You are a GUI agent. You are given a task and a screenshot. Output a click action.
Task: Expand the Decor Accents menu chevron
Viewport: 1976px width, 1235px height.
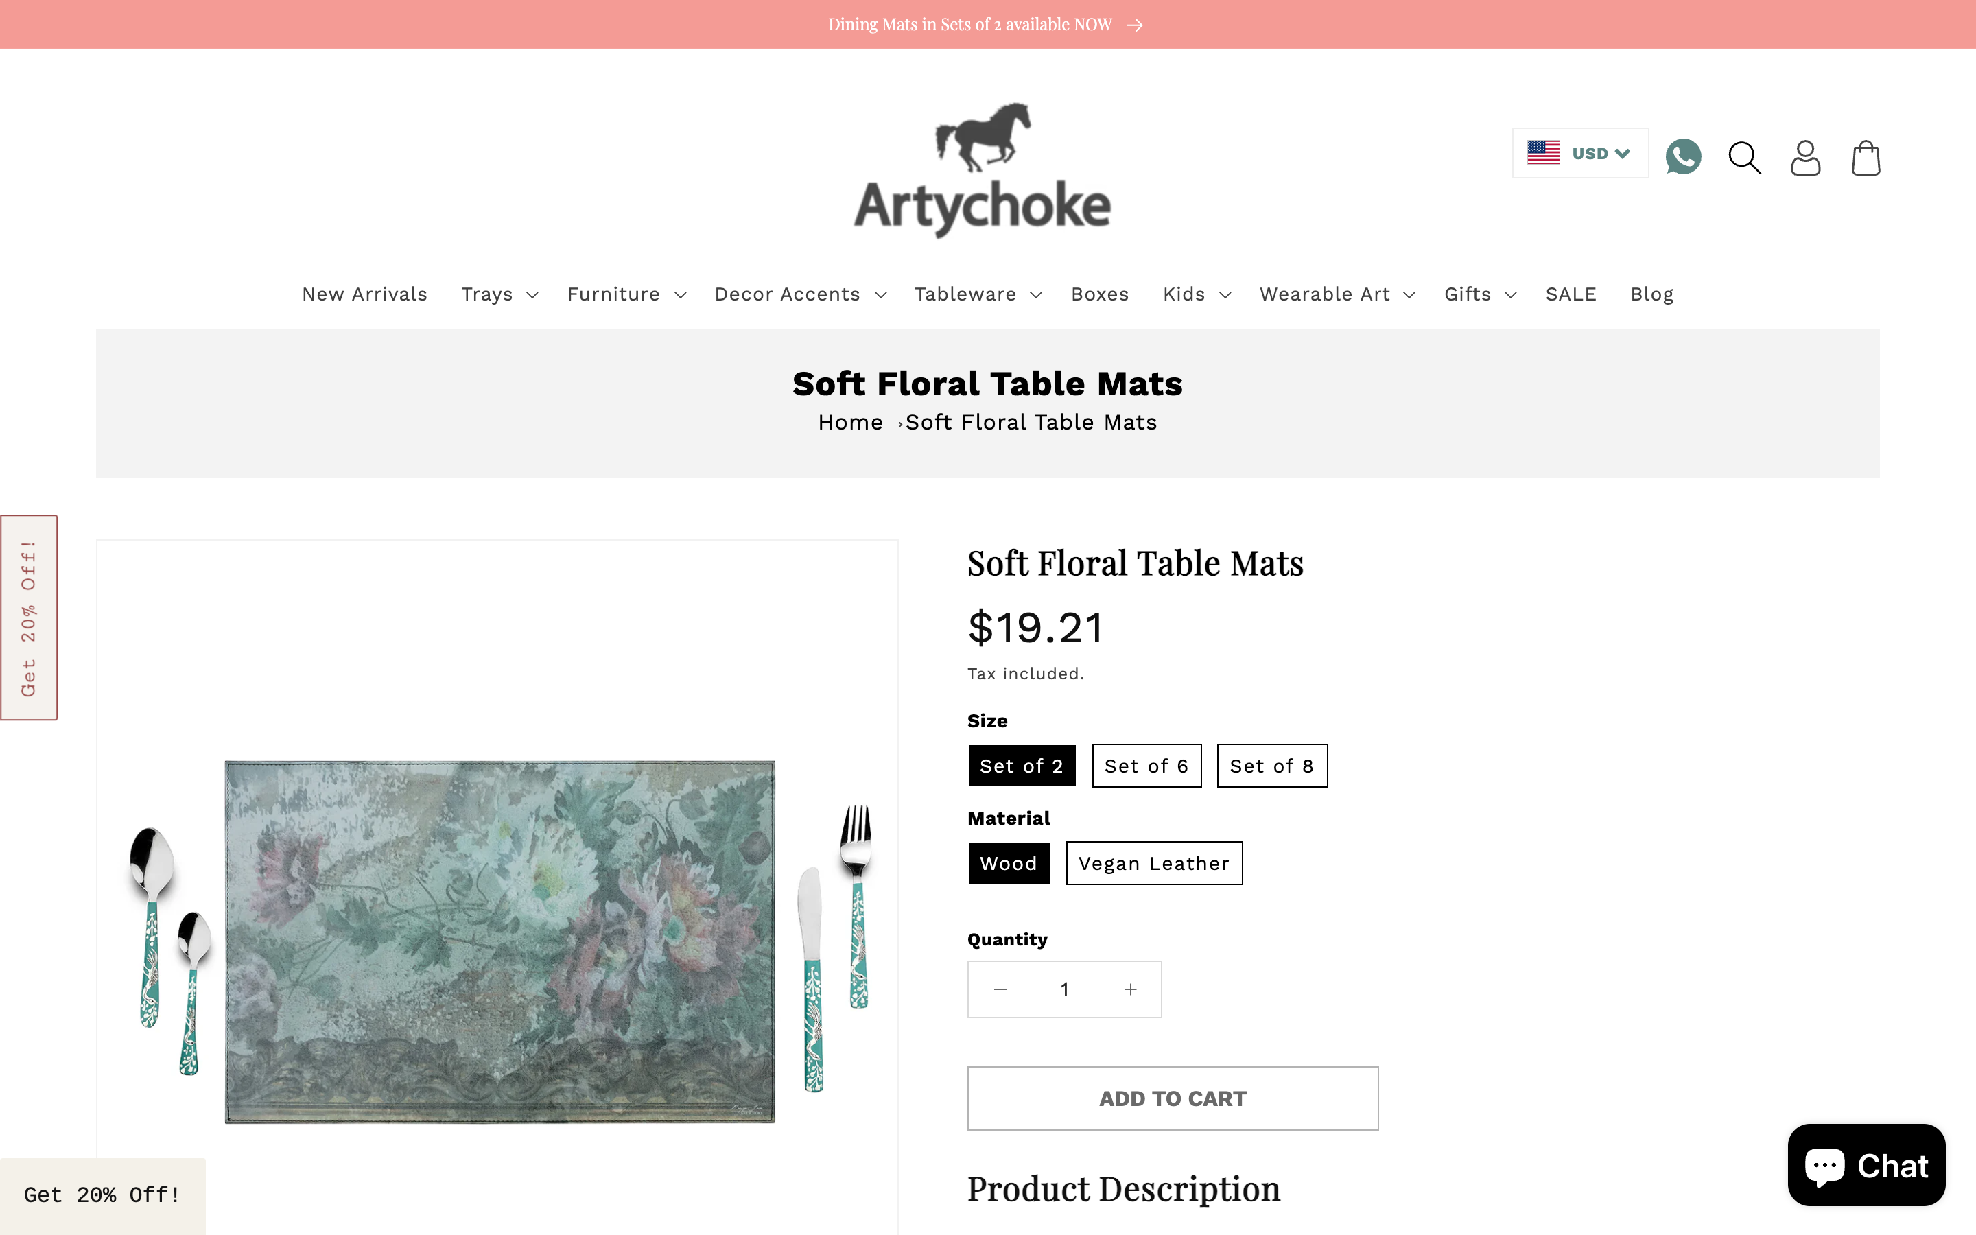coord(881,295)
